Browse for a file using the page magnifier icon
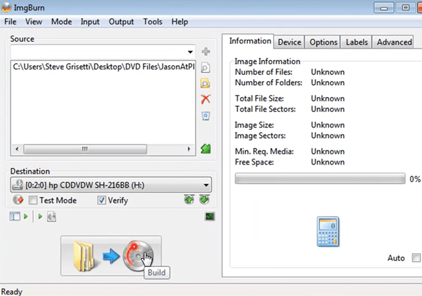This screenshot has height=296, width=422. pos(205,68)
